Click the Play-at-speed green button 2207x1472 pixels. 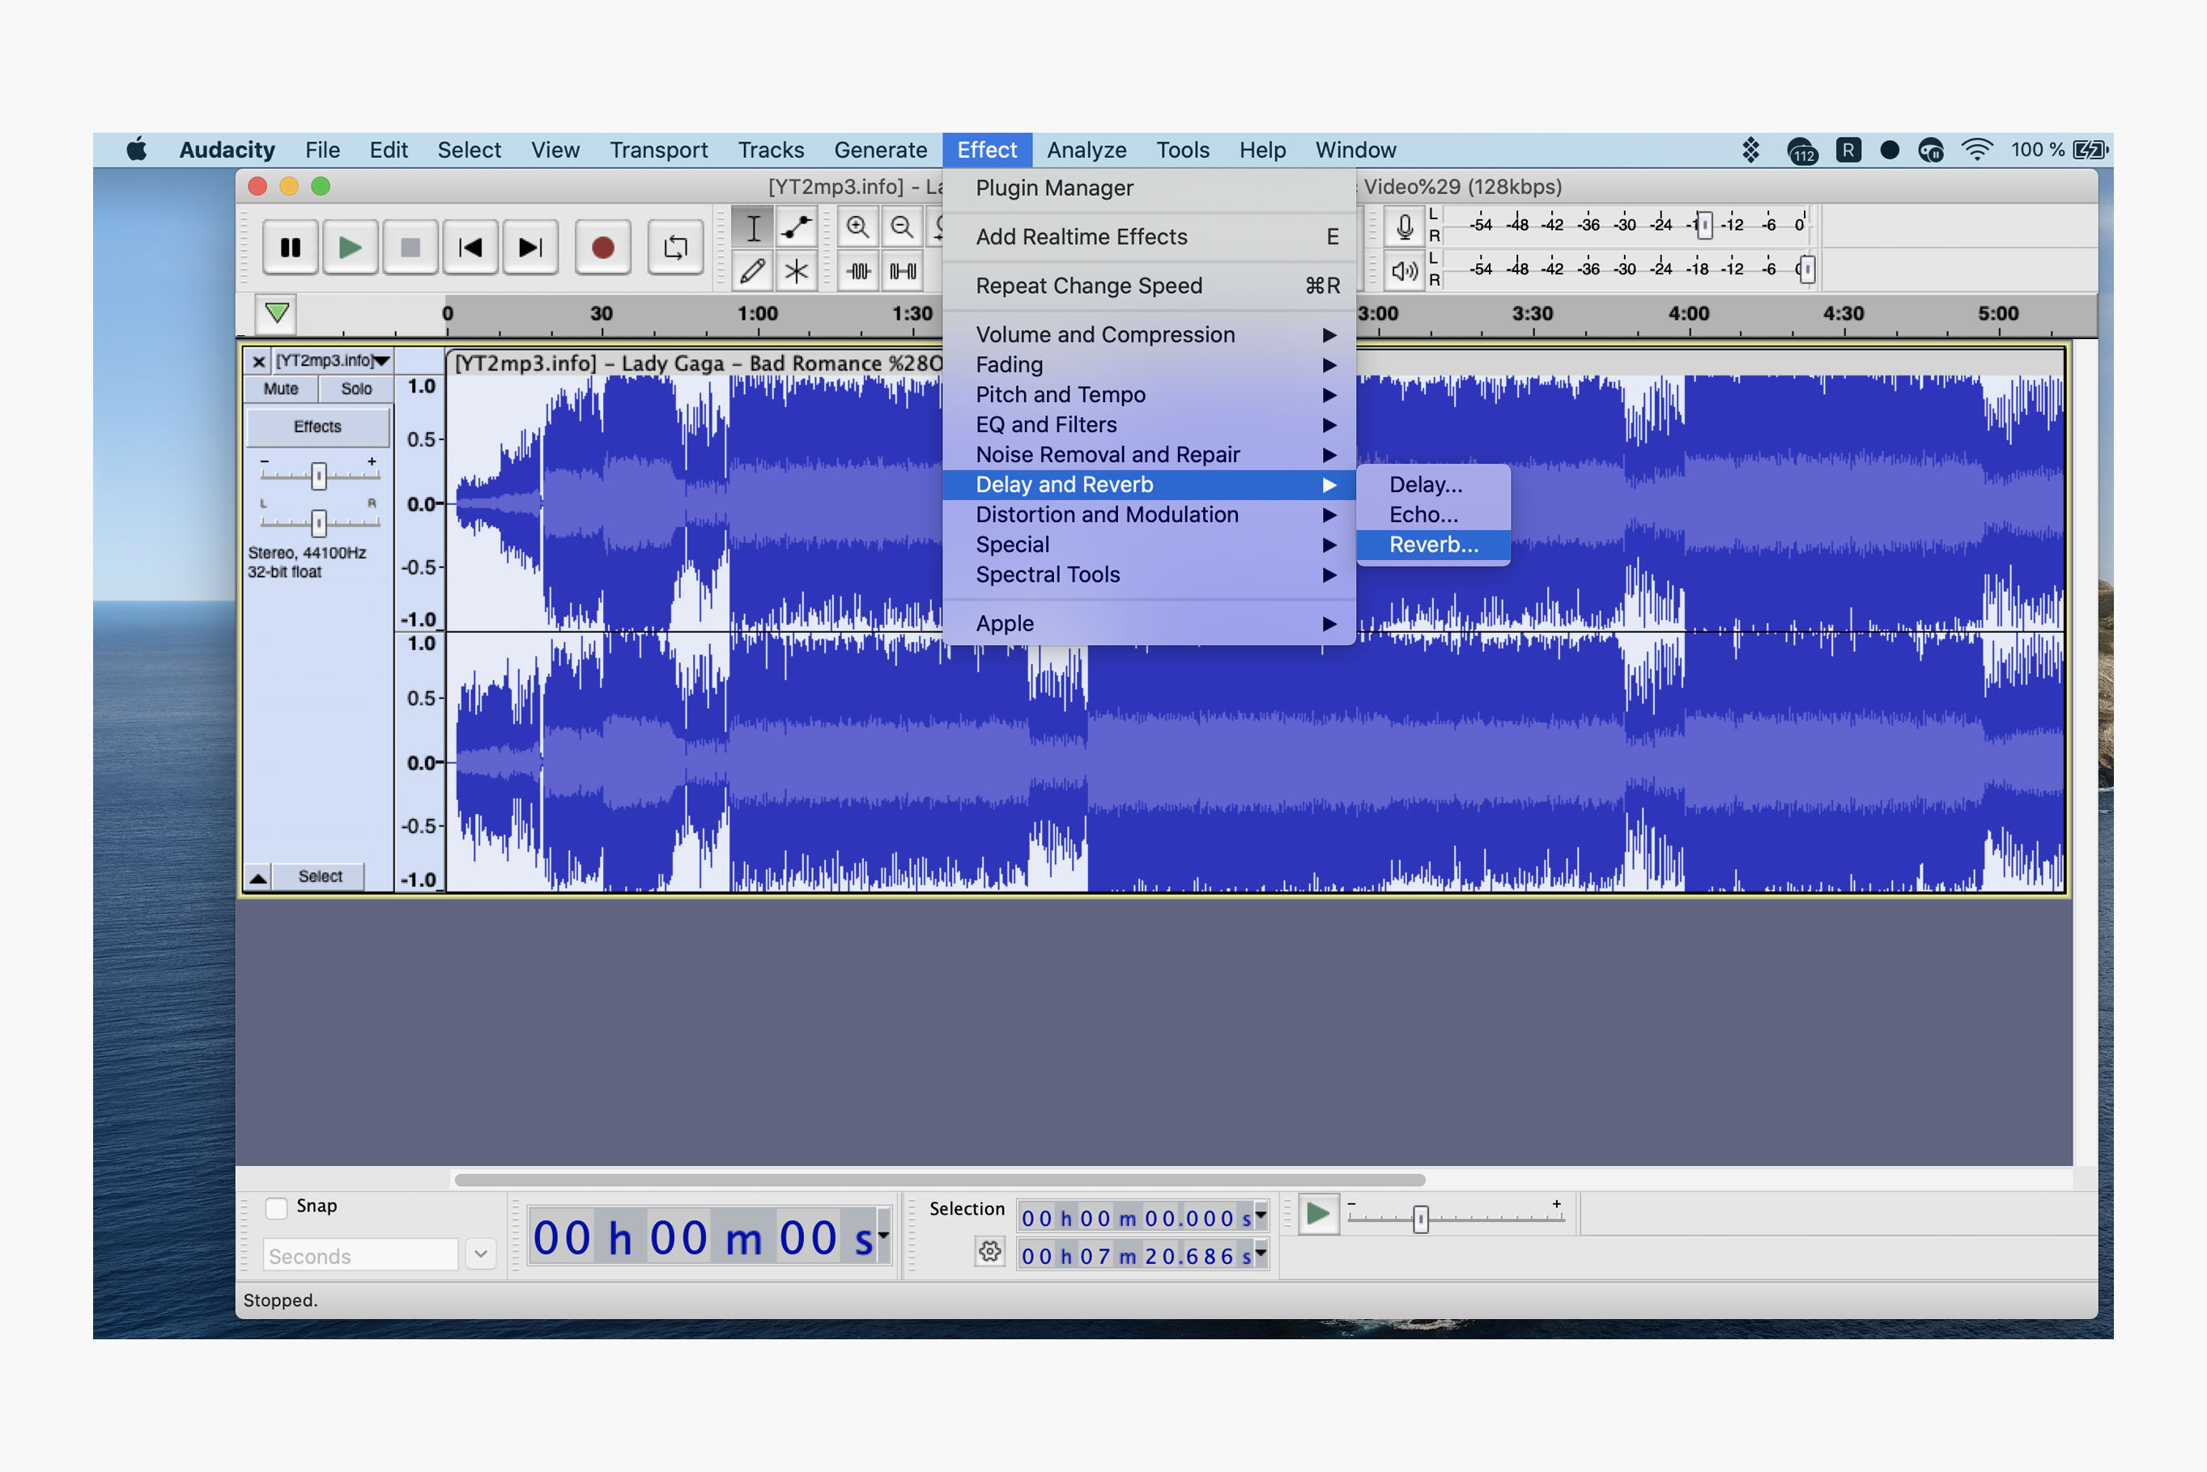click(x=1319, y=1215)
